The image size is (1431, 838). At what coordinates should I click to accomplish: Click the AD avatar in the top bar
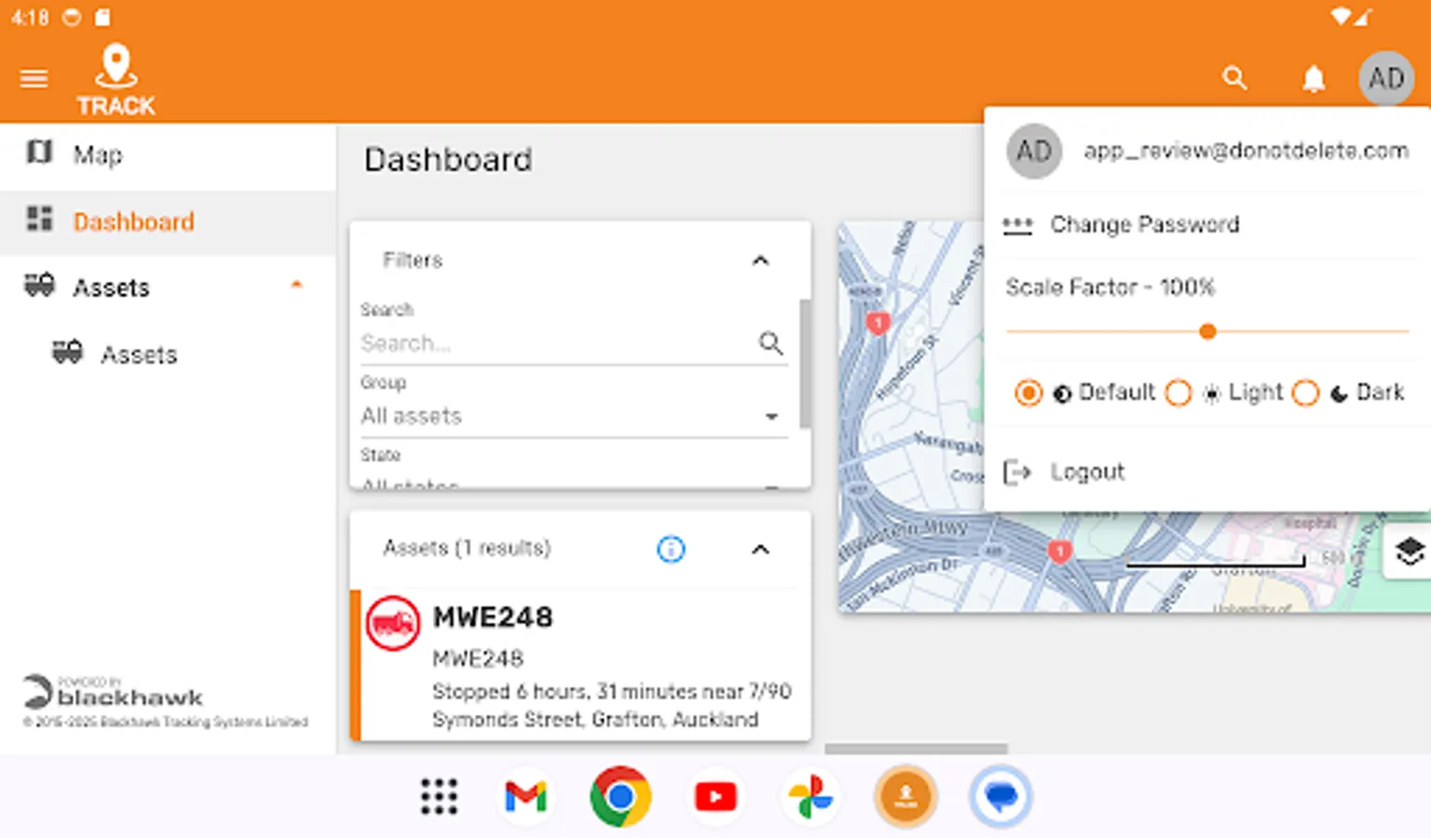1386,78
